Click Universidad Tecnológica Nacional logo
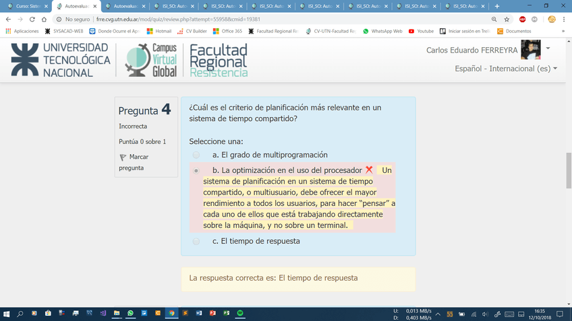 pyautogui.click(x=59, y=61)
